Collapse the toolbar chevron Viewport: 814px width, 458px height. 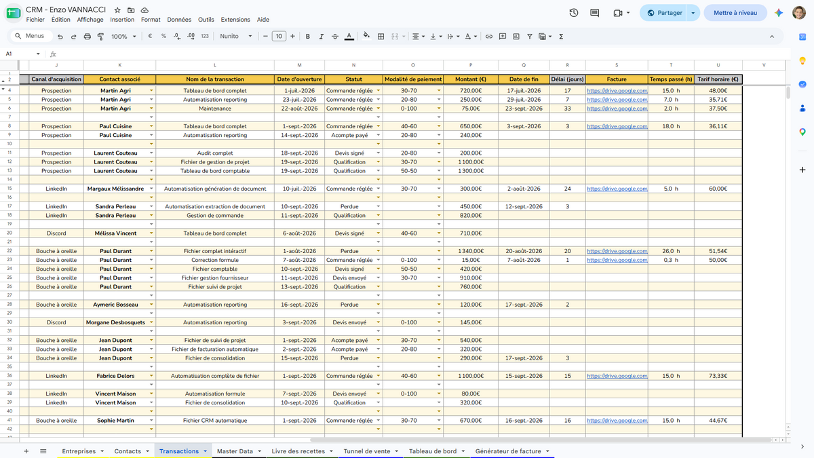click(x=772, y=37)
